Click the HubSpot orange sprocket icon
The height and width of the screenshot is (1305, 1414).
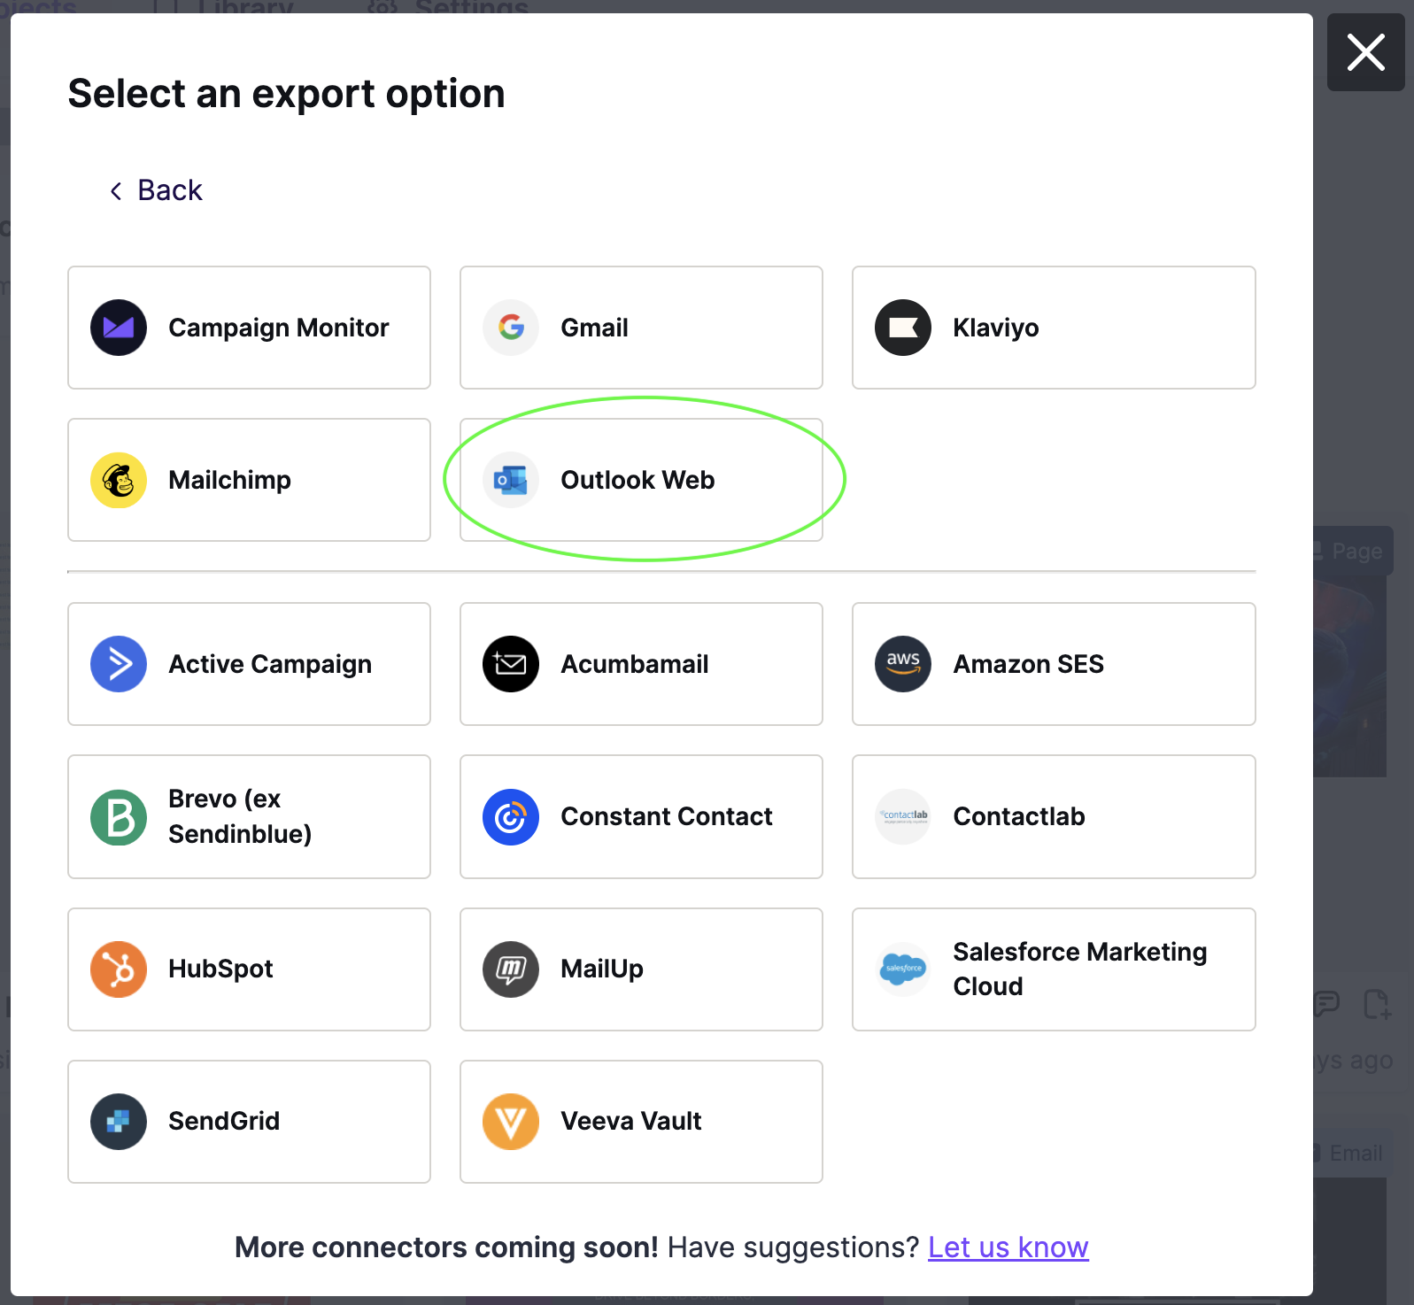[x=119, y=969]
